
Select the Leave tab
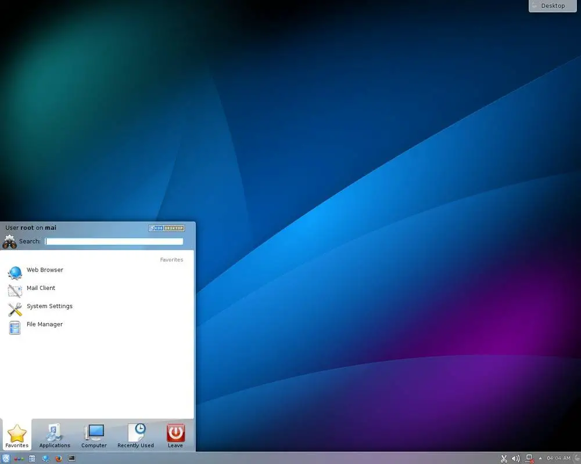coord(175,436)
